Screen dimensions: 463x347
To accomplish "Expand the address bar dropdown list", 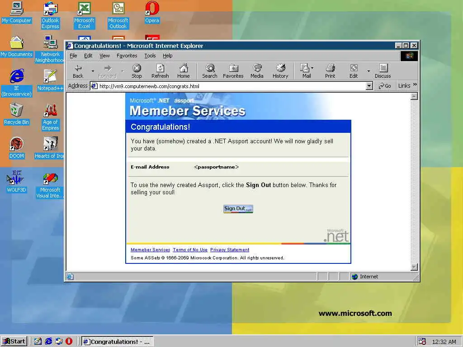I will pos(369,86).
